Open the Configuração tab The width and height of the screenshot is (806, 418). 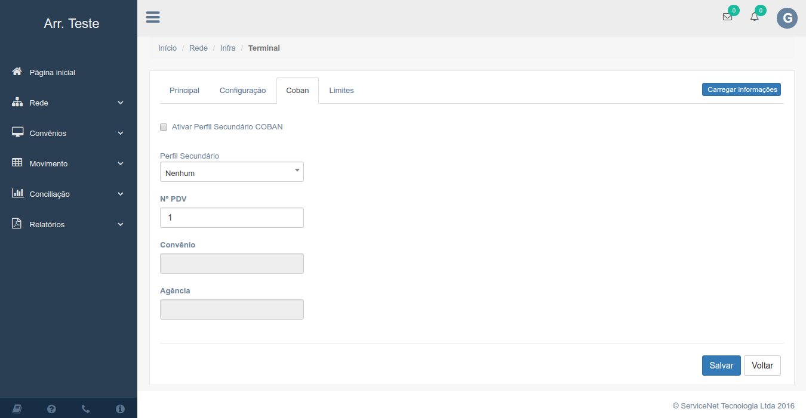242,91
